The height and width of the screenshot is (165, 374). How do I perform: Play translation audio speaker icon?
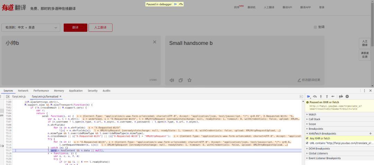pos(172,80)
